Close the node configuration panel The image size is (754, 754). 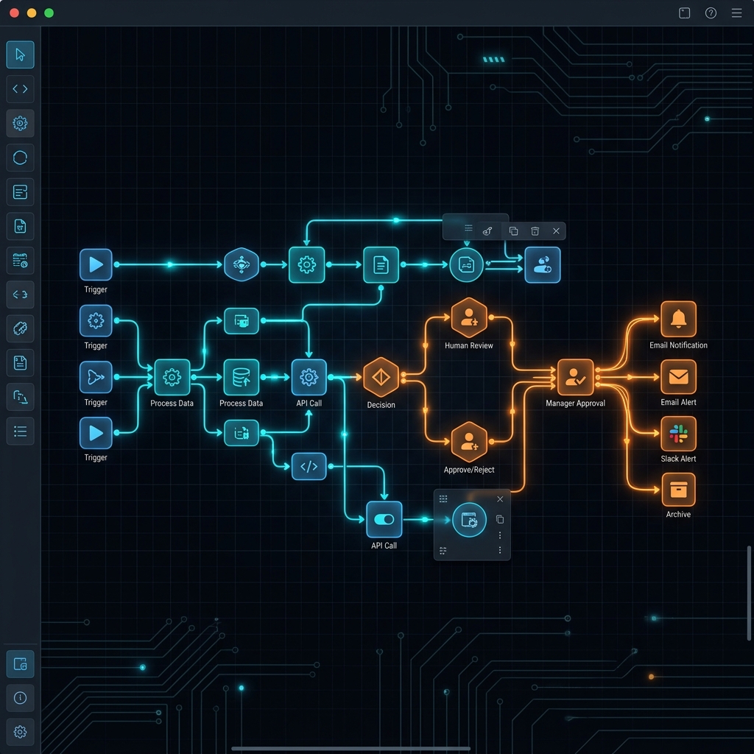[500, 499]
